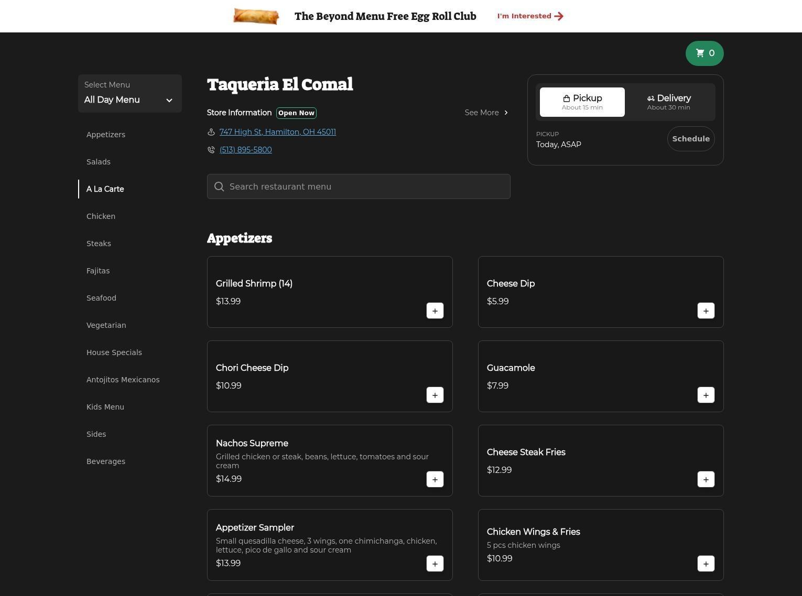Go to Fajitas menu category
Screen dimensions: 802x596
coord(98,271)
